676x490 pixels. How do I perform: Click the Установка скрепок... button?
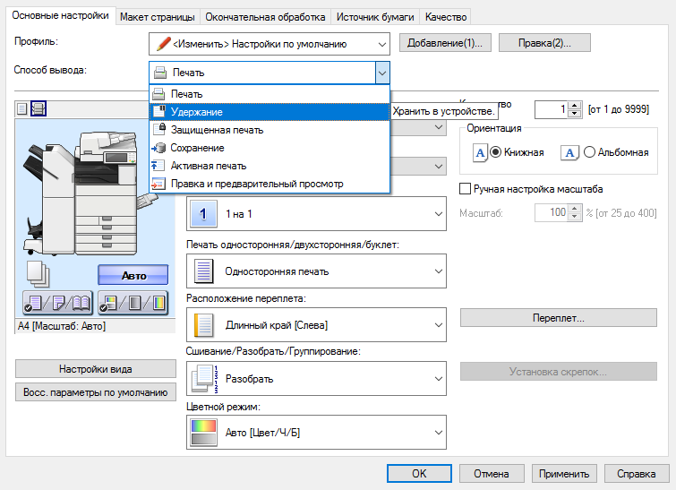[x=559, y=372]
